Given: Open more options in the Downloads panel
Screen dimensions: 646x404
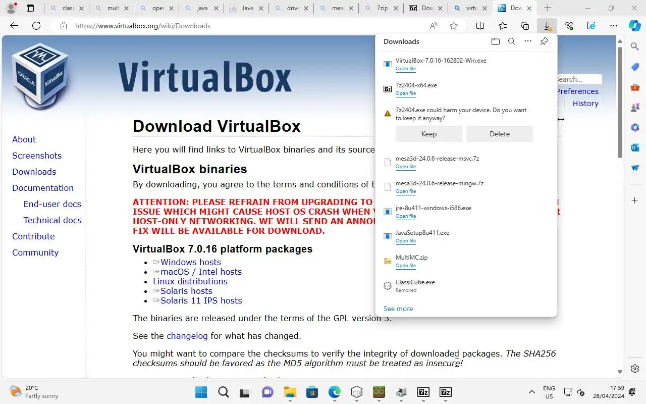Looking at the screenshot, I should tap(527, 41).
